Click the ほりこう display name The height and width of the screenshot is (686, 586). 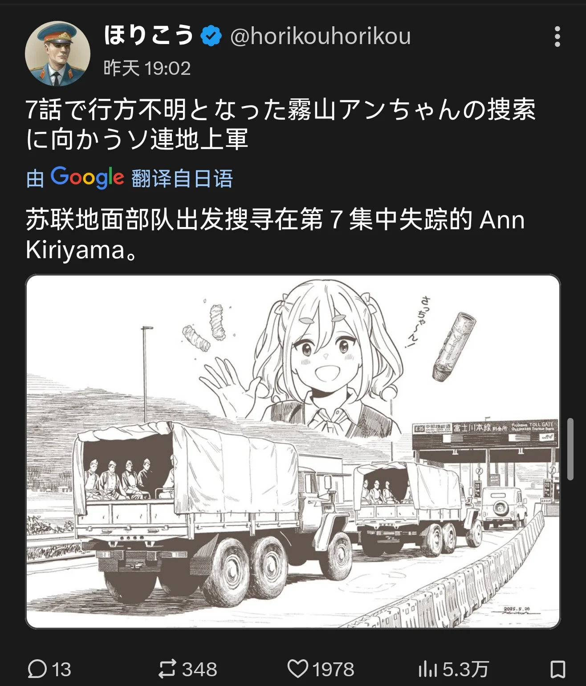pos(149,35)
